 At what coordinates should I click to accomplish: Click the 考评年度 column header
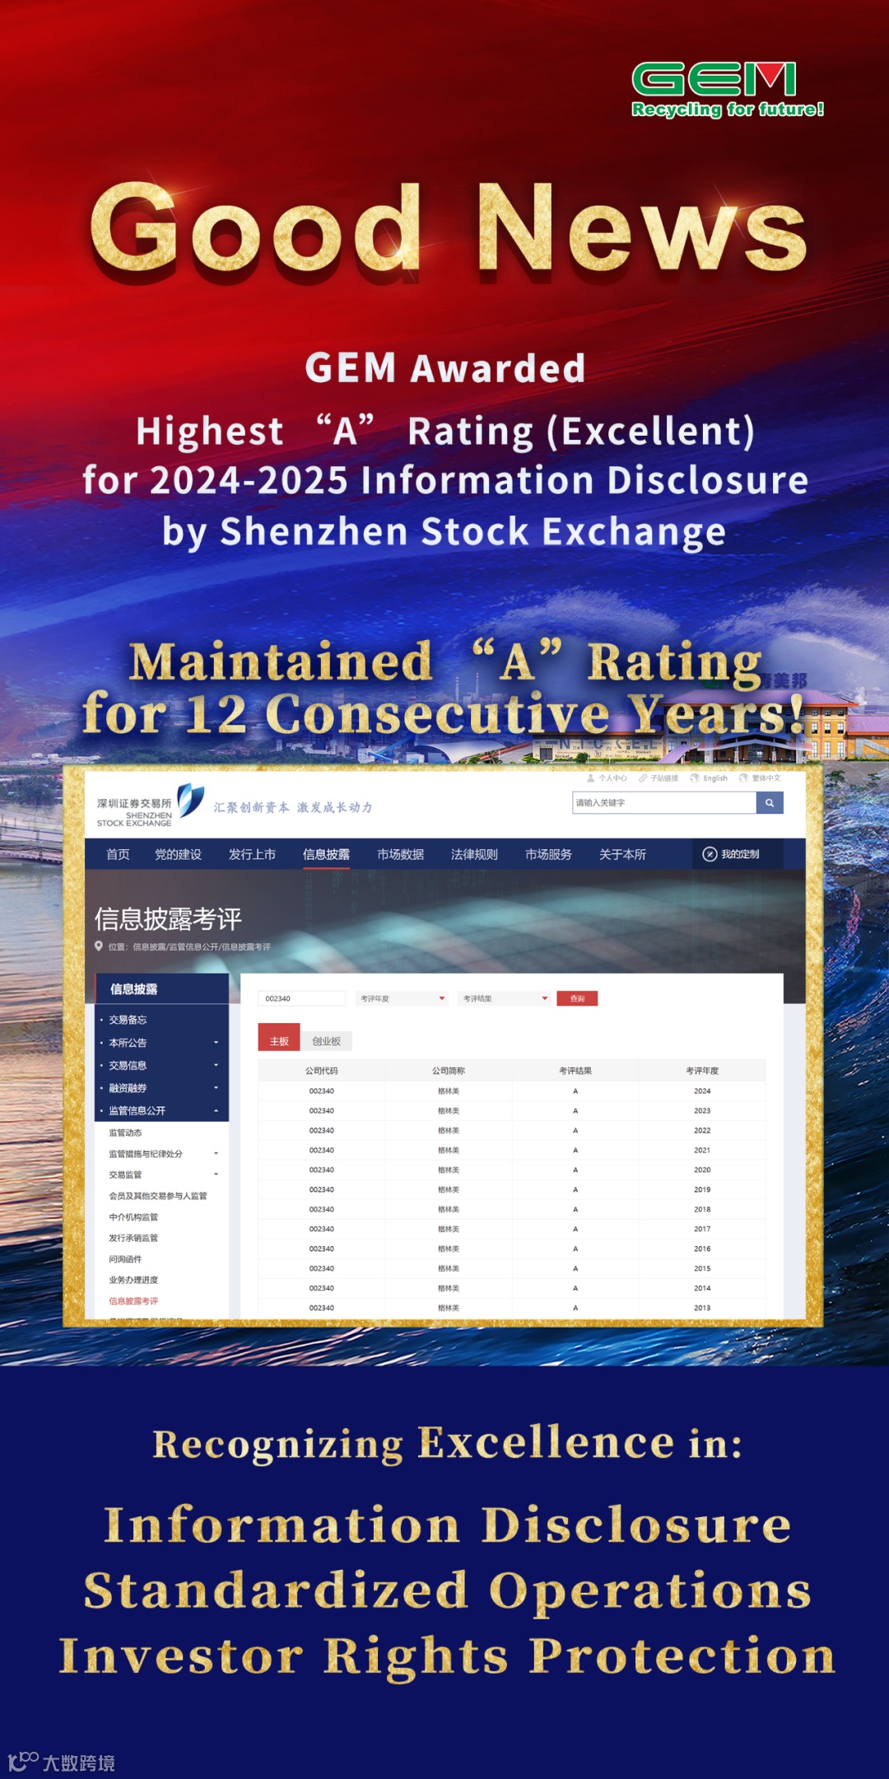pyautogui.click(x=702, y=1071)
